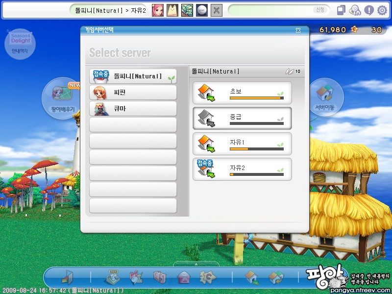Open the Season4 Delight guidebook bubble
Image resolution: width=392 pixels, height=294 pixels.
tap(20, 44)
